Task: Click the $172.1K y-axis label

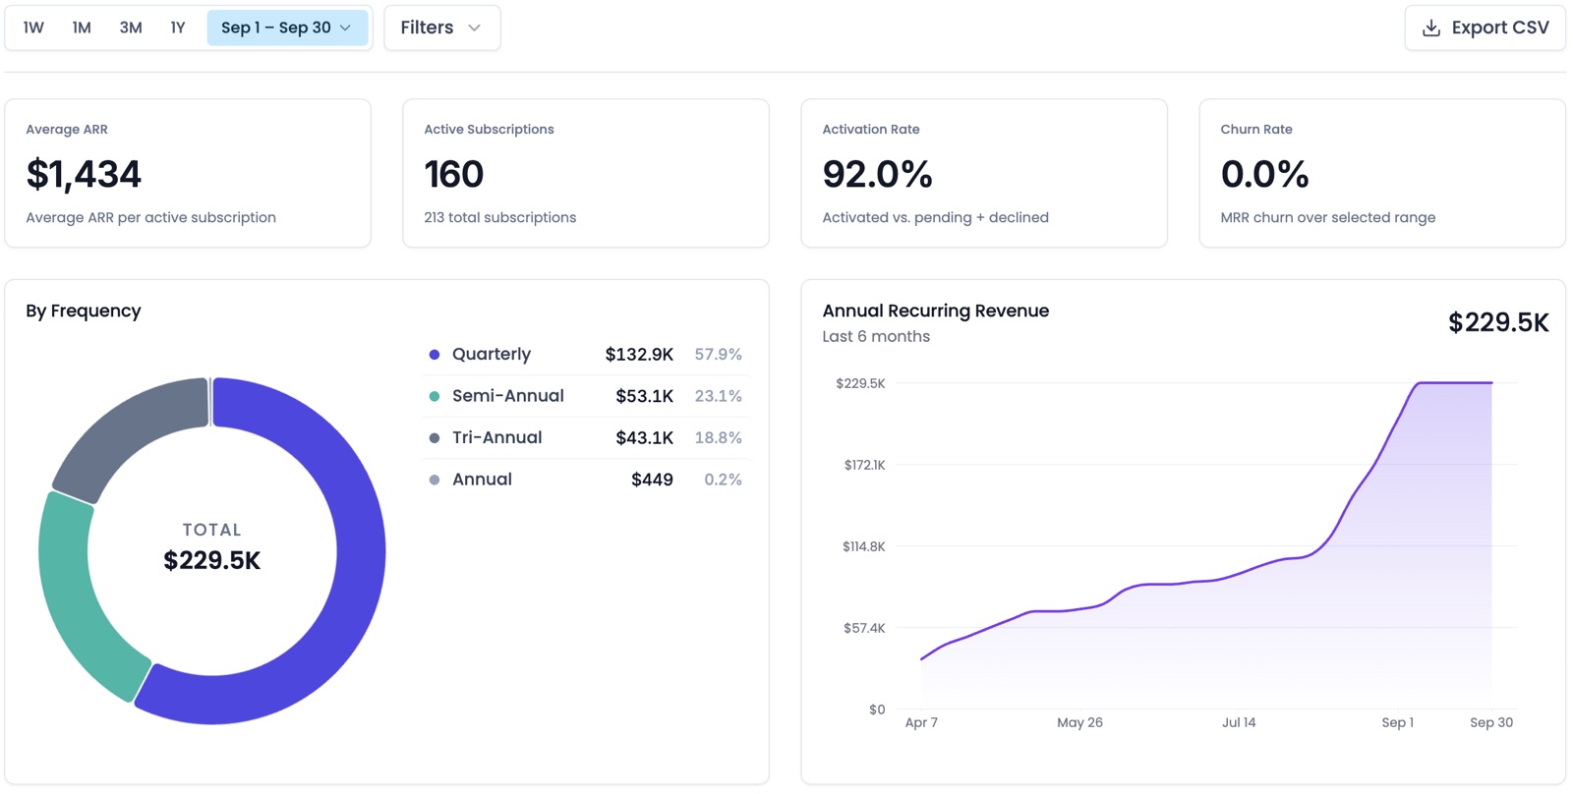Action: [864, 465]
